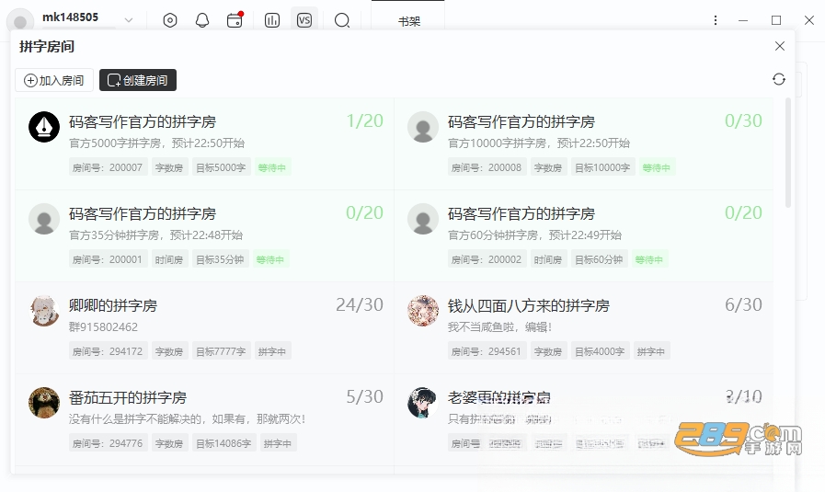Viewport: 825px width, 492px height.
Task: Close the 拼字房间 dialog
Action: 780,46
